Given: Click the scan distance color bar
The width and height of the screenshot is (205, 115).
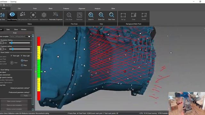Looking at the screenshot, I should [x=39, y=68].
